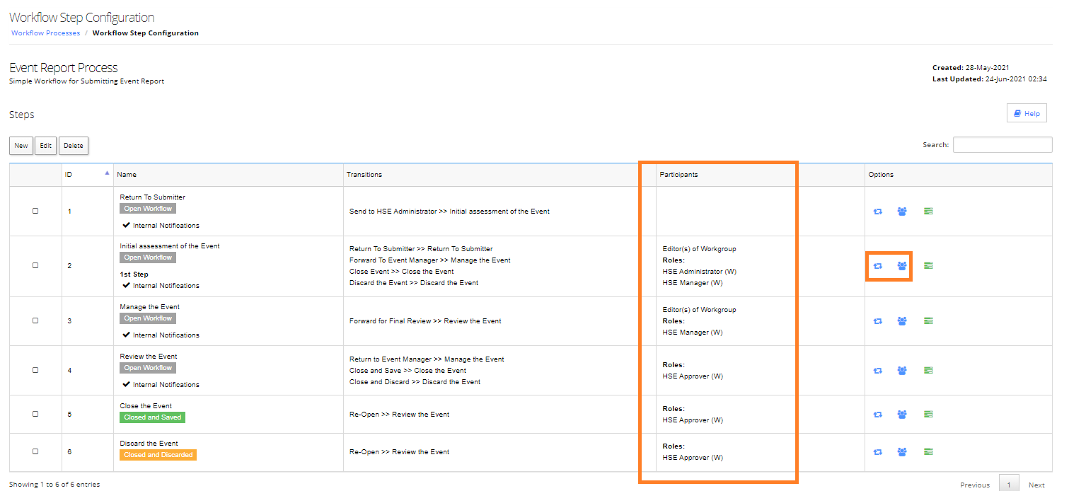Click the participants icon for Initial assessment step

click(x=902, y=266)
